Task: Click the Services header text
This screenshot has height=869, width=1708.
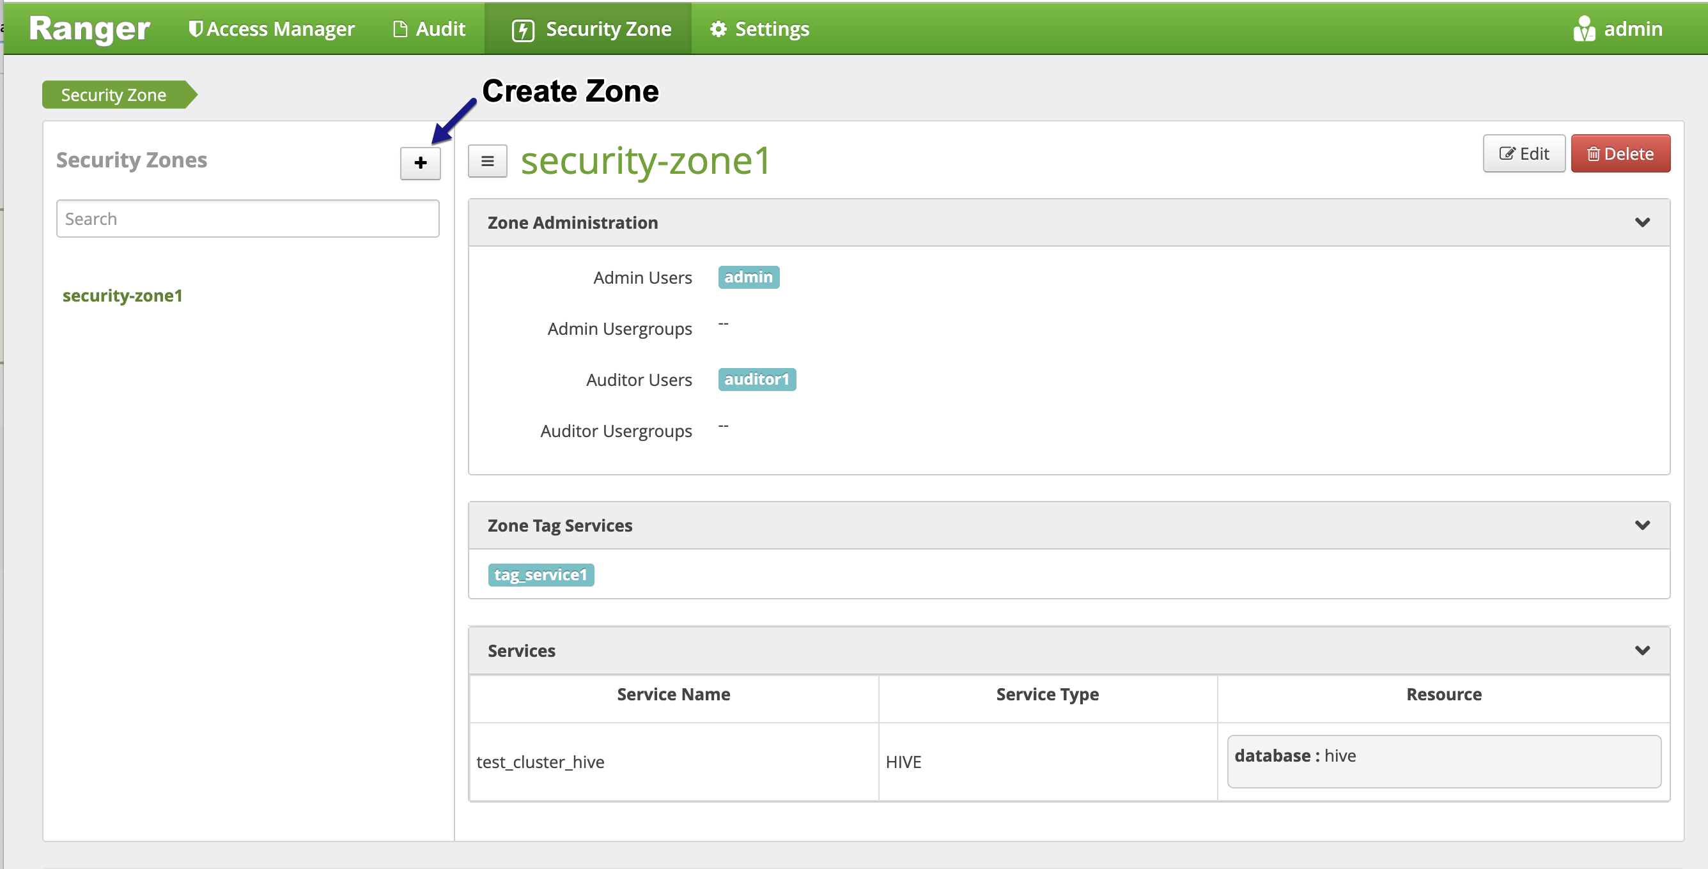Action: (x=522, y=651)
